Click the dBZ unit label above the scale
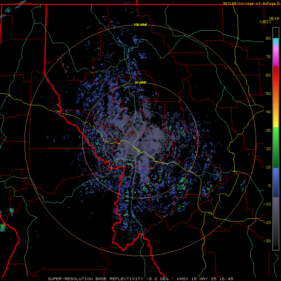 click(x=265, y=22)
